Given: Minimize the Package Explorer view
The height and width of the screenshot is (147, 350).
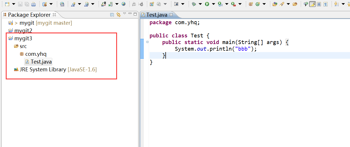Looking at the screenshot, I should point(130,14).
